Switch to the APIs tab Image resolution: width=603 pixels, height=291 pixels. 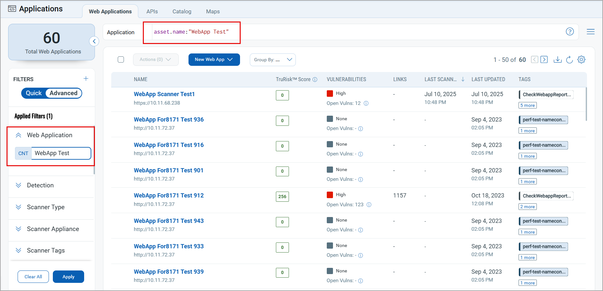152,11
